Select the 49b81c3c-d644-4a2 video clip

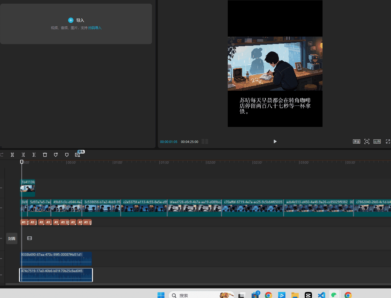(67, 208)
